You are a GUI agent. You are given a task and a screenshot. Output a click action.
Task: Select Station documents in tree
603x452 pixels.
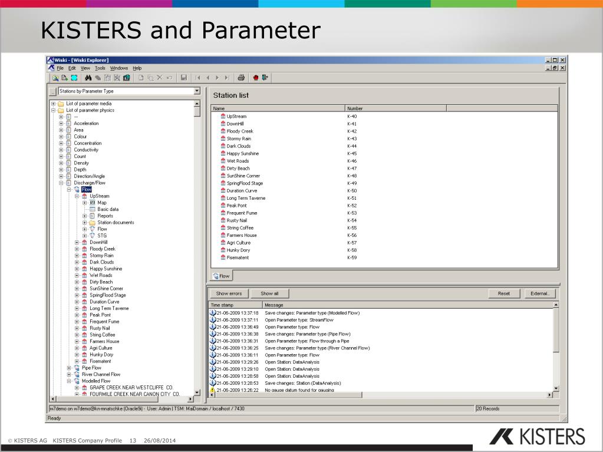[116, 222]
